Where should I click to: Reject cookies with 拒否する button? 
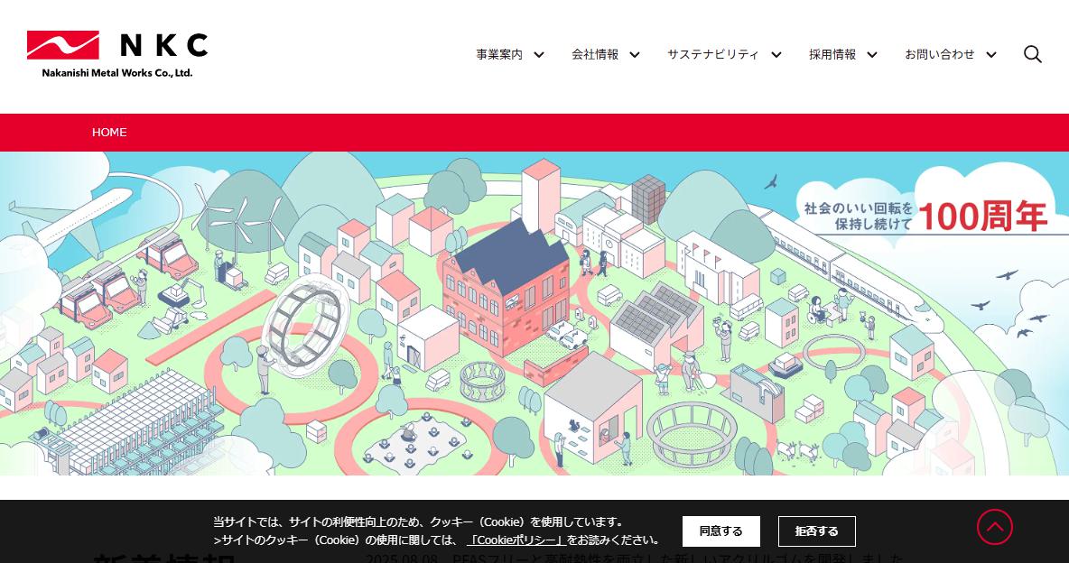pyautogui.click(x=817, y=531)
